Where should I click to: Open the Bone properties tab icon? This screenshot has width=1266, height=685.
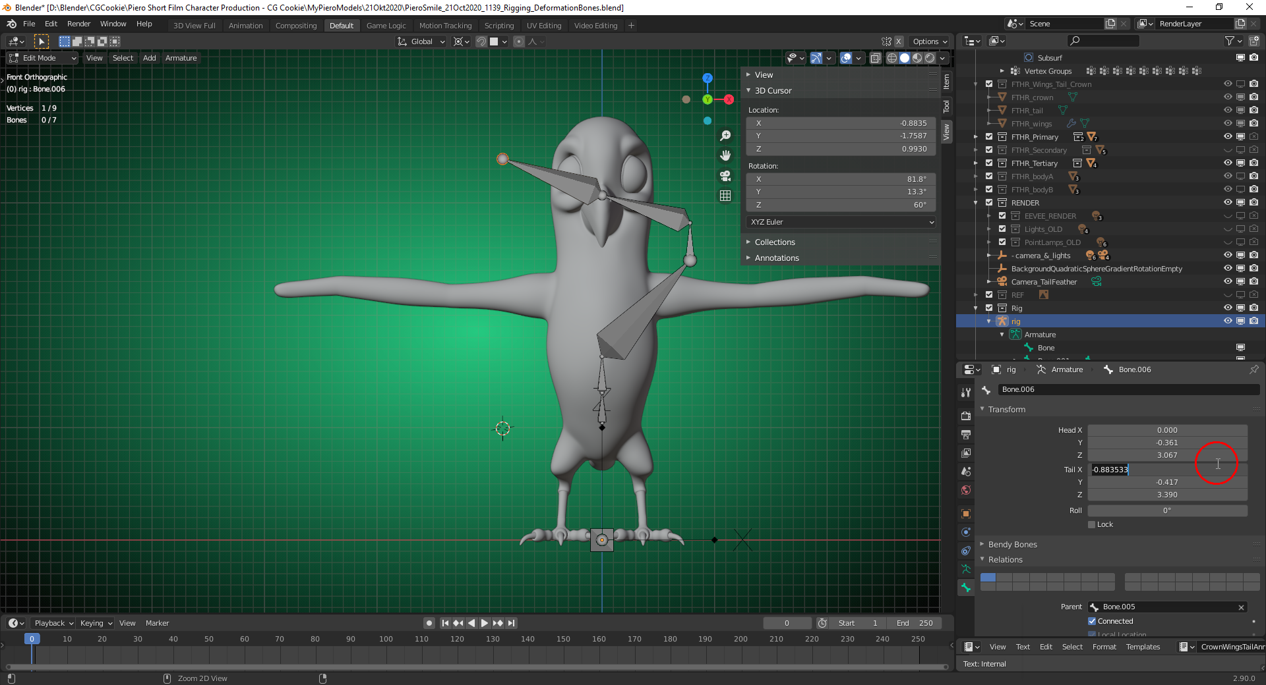tap(966, 588)
